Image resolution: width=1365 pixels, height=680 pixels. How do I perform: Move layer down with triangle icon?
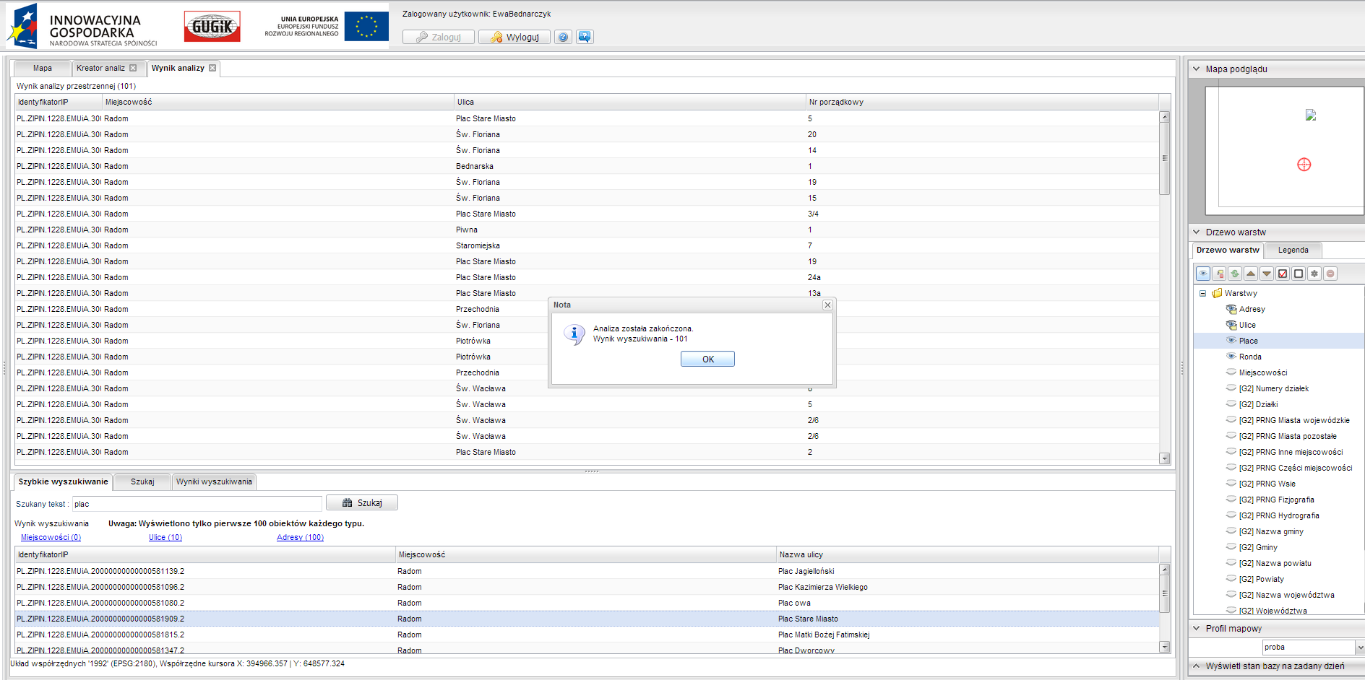[x=1267, y=274]
